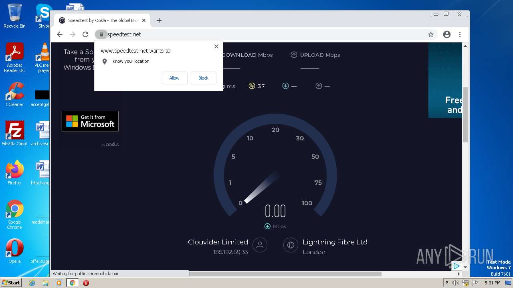Click the IP address 185.192.69.33
This screenshot has width=513, height=288.
[x=230, y=252]
